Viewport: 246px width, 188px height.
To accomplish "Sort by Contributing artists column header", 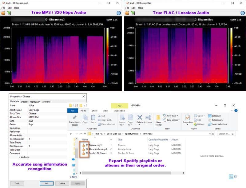I will [158, 139].
